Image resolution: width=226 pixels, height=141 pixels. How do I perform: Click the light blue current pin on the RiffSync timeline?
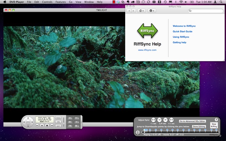[144, 130]
